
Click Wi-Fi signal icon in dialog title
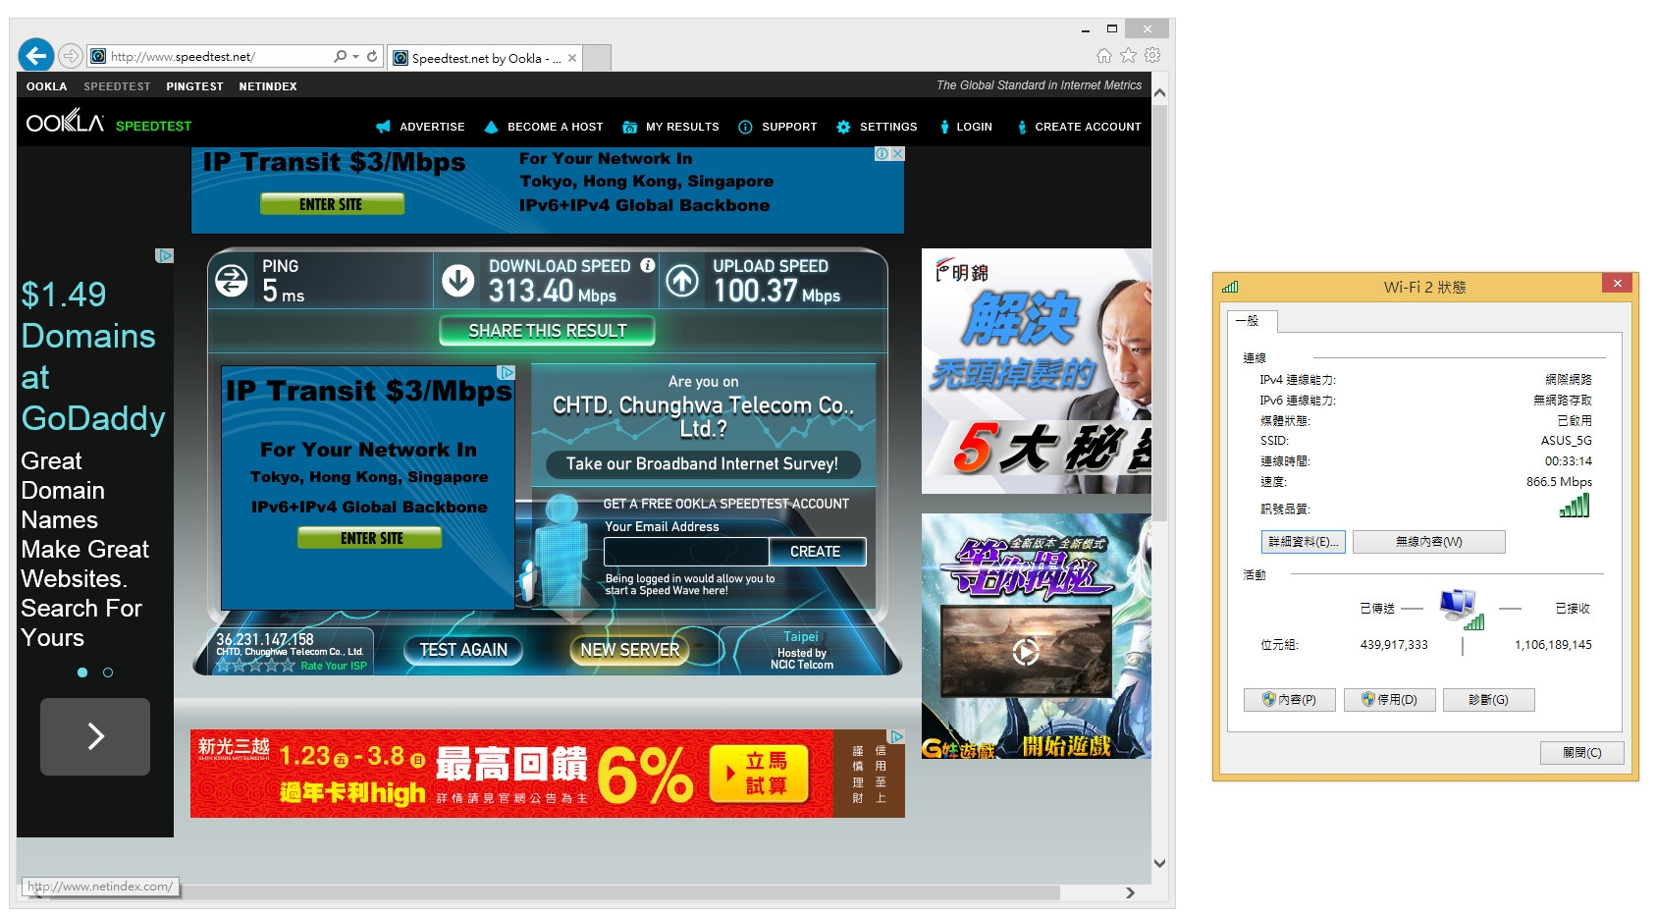[1230, 287]
